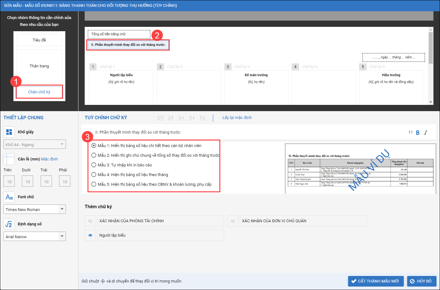Open the Arial Narow number format dropdown
The image size is (440, 290).
click(x=62, y=236)
